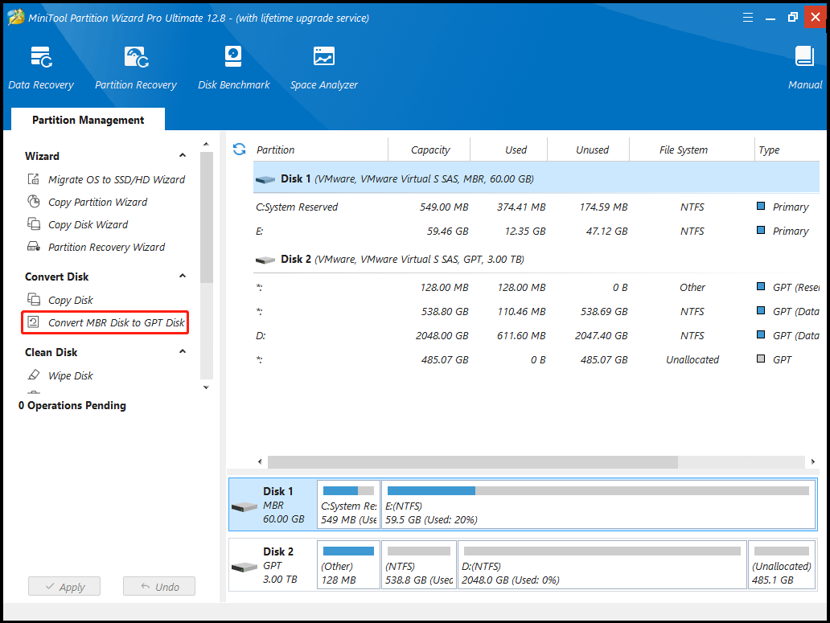Viewport: 830px width, 623px height.
Task: Click the Apply button
Action: [64, 586]
